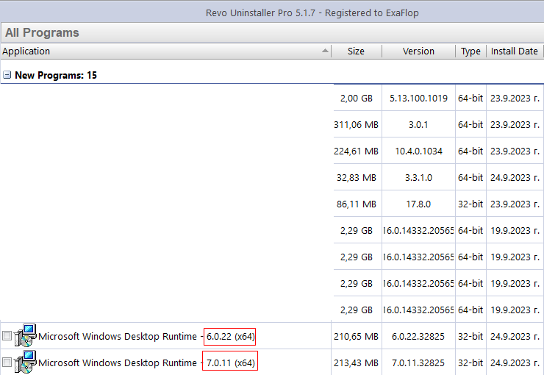
Task: Click version cell 3.3.1.0
Action: [x=418, y=178]
